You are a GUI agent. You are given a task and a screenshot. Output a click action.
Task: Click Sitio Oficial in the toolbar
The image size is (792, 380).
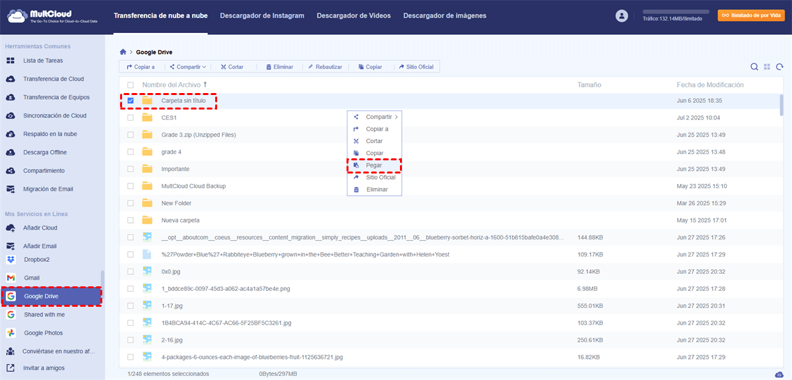tap(416, 67)
